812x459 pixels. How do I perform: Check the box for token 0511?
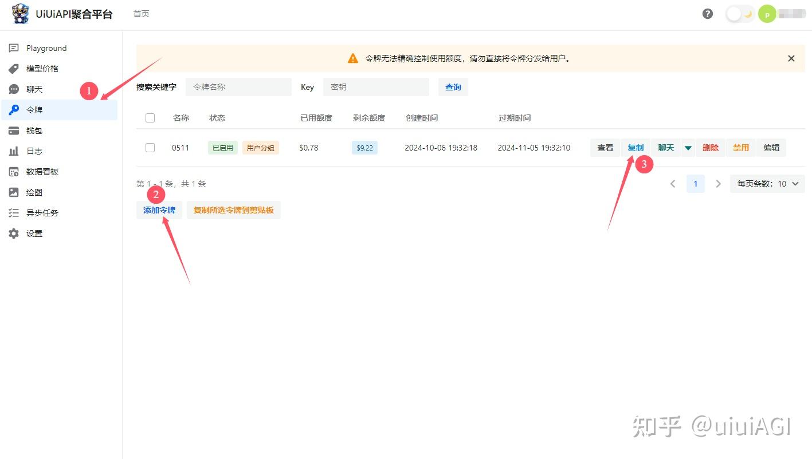tap(150, 148)
